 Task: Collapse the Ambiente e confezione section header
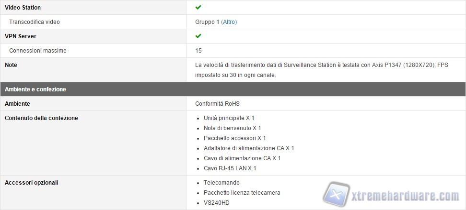(x=35, y=89)
